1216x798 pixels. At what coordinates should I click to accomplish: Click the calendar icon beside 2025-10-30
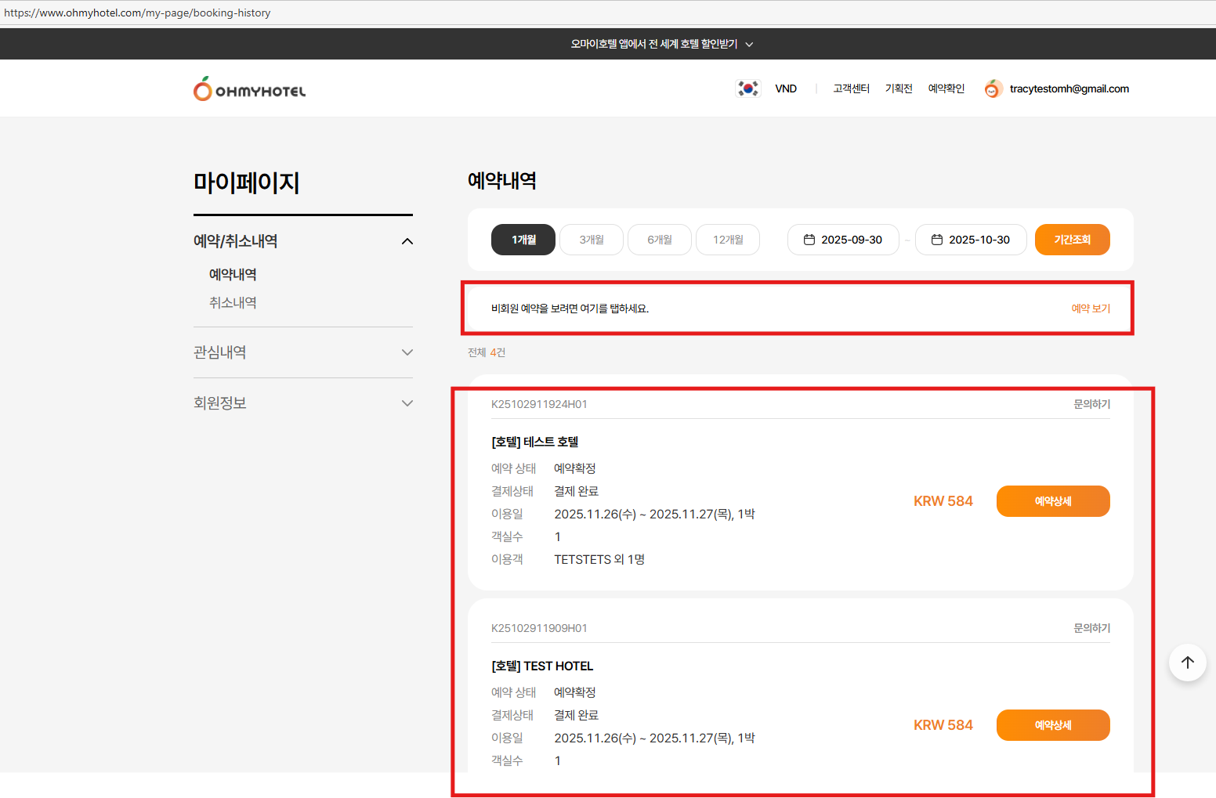coord(937,240)
